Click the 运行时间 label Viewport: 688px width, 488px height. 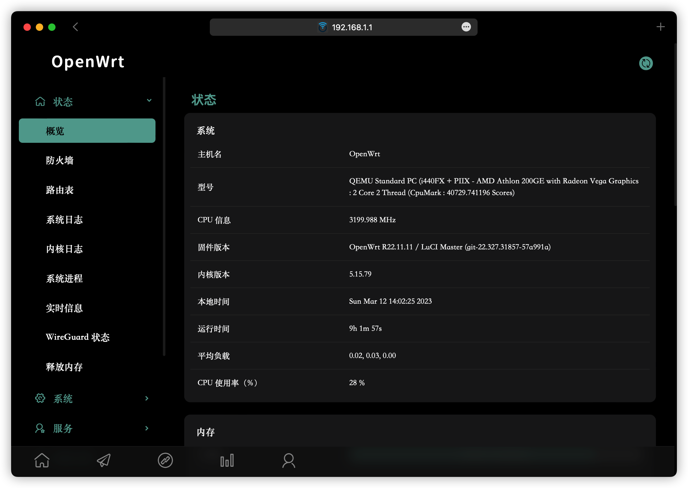(x=213, y=329)
